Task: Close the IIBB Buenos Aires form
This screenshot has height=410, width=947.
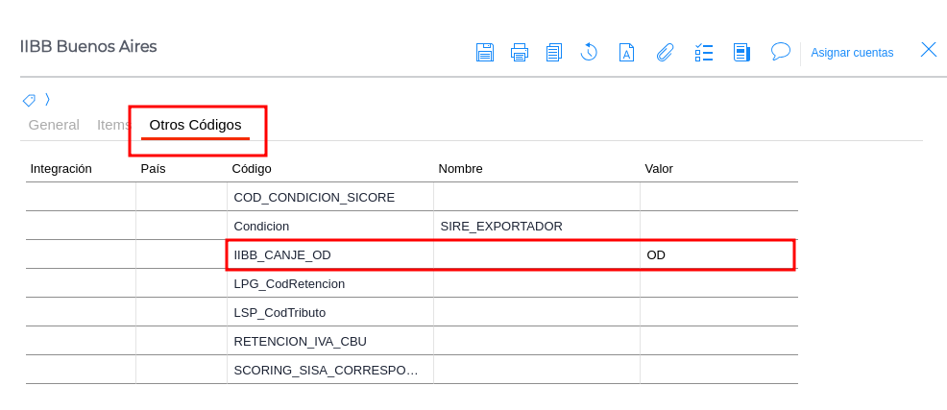Action: [x=929, y=50]
